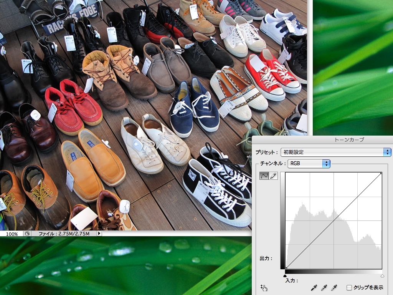
Task: Click the curve's top-right white endpoint
Action: click(x=381, y=174)
